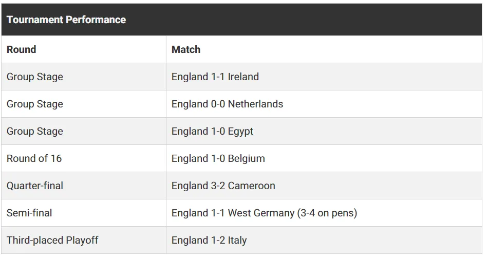Select the Third-placed Playoff cell
487x257 pixels.
pos(52,240)
